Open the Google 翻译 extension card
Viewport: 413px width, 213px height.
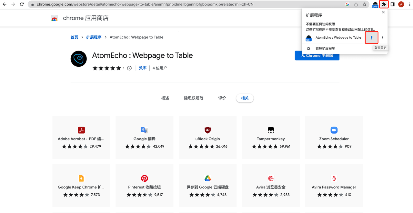click(145, 138)
